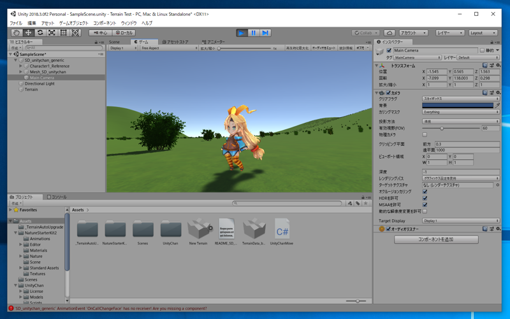The height and width of the screenshot is (319, 510).
Task: Open the Layer dropdown Default
Action: [x=478, y=57]
